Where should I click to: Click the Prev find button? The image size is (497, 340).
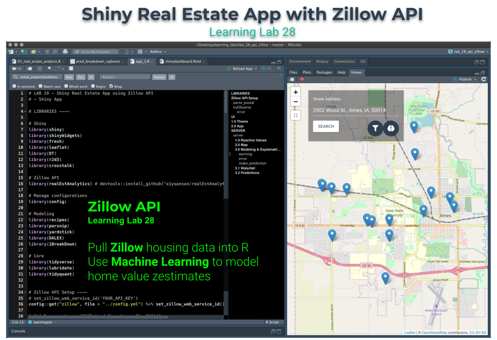click(81, 77)
